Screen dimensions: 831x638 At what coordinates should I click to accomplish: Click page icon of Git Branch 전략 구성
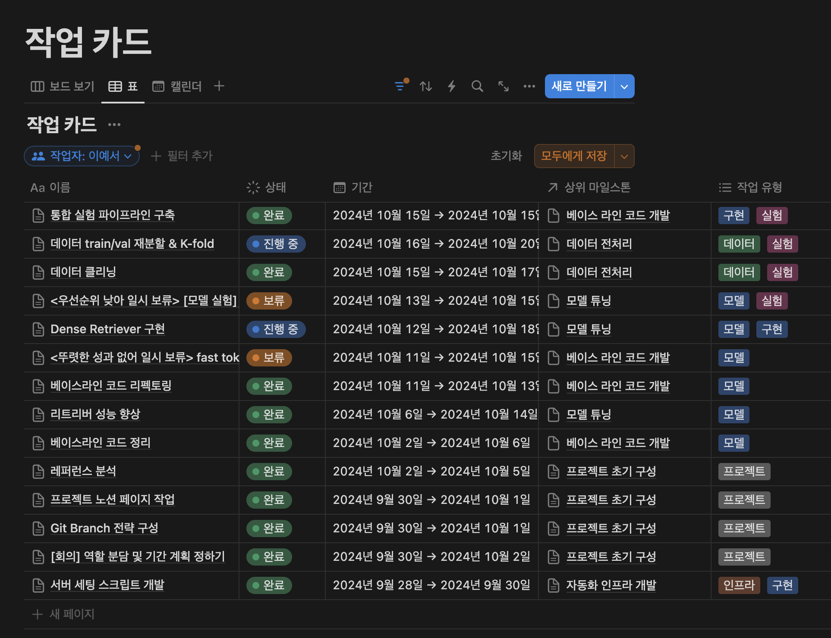pyautogui.click(x=38, y=529)
